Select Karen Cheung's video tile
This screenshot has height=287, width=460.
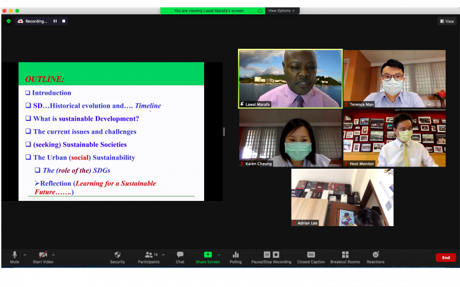[290, 138]
